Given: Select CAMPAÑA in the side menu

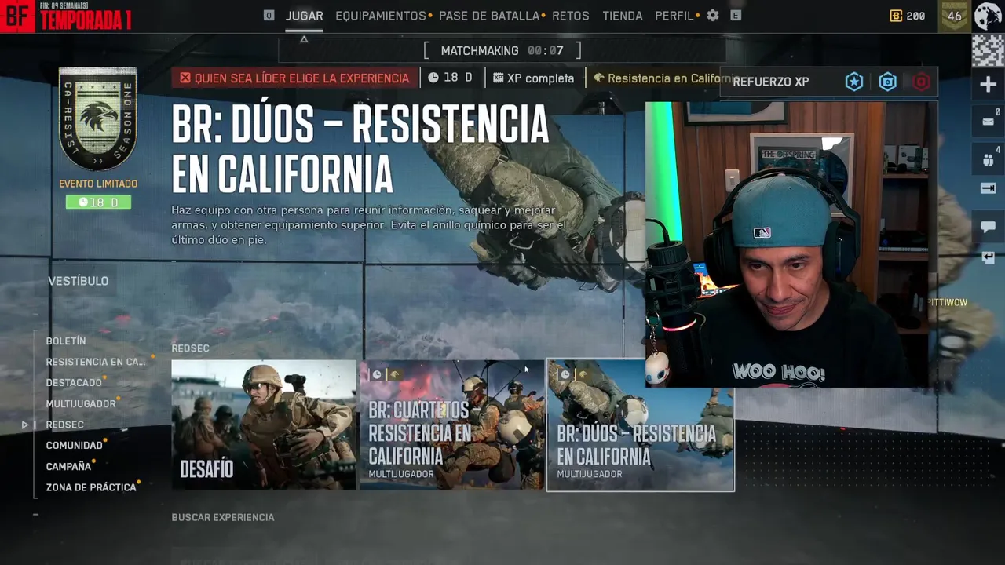Looking at the screenshot, I should coord(68,466).
